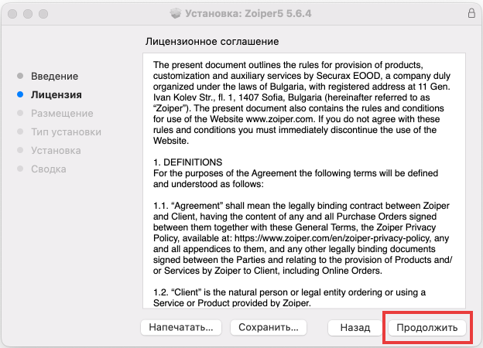This screenshot has height=348, width=483.
Task: Click the bullet beside Размещение
Action: (20, 113)
